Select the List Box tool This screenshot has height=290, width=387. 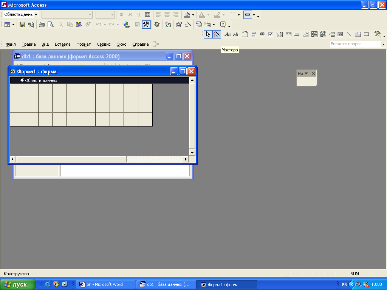coord(288,34)
